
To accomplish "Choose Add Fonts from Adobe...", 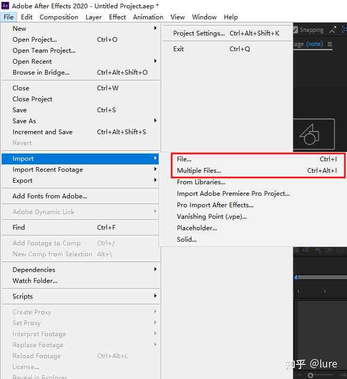I will 80,196.
